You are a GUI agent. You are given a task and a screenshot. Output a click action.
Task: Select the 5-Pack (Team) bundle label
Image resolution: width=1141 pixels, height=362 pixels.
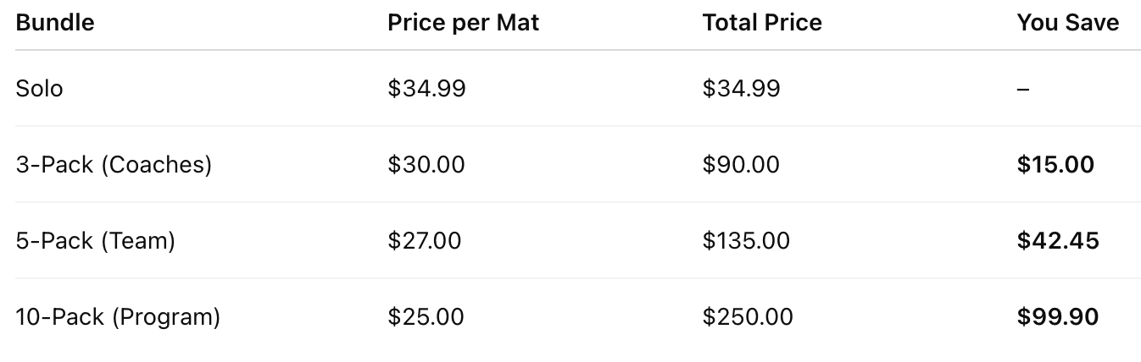(x=95, y=240)
